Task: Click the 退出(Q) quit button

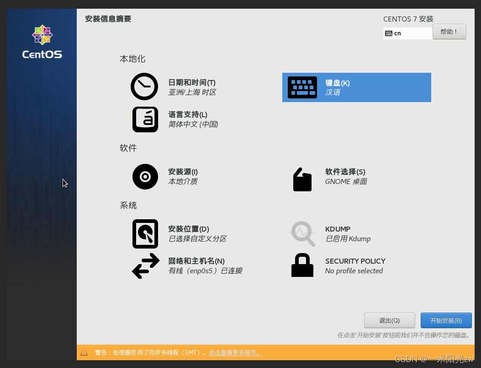Action: pyautogui.click(x=389, y=320)
